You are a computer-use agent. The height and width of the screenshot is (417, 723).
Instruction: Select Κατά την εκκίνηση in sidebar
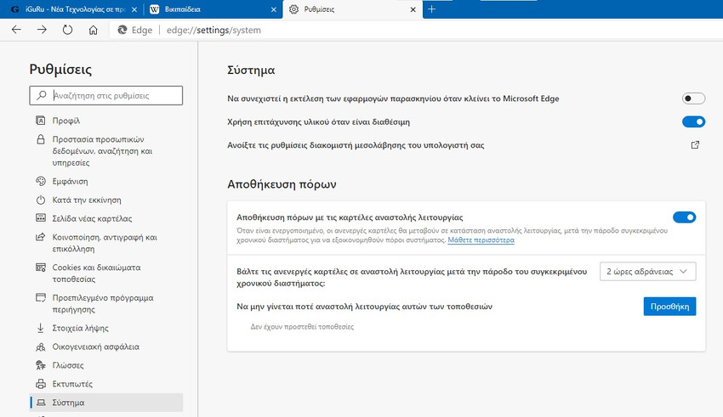(106, 200)
